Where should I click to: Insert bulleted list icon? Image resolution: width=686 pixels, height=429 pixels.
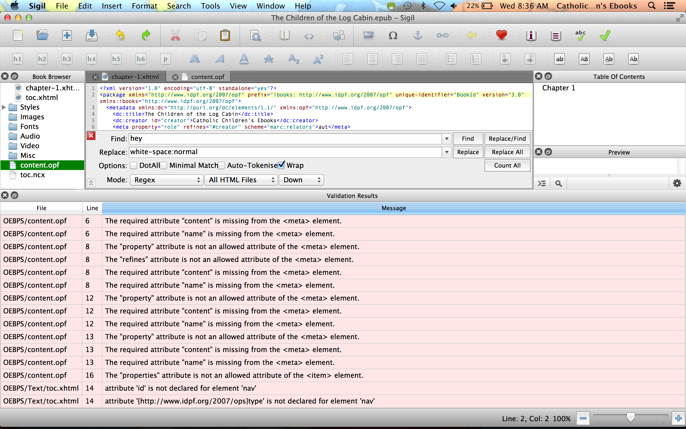coord(451,59)
